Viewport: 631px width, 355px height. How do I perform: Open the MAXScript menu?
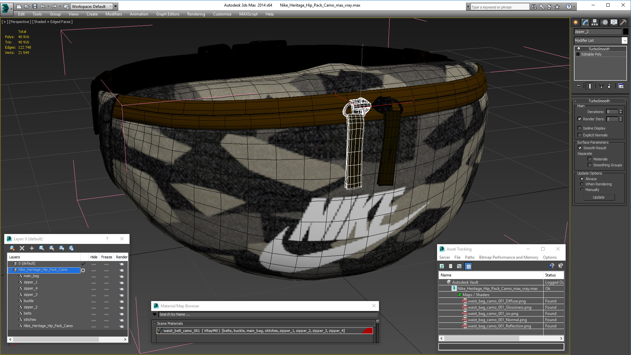248,14
